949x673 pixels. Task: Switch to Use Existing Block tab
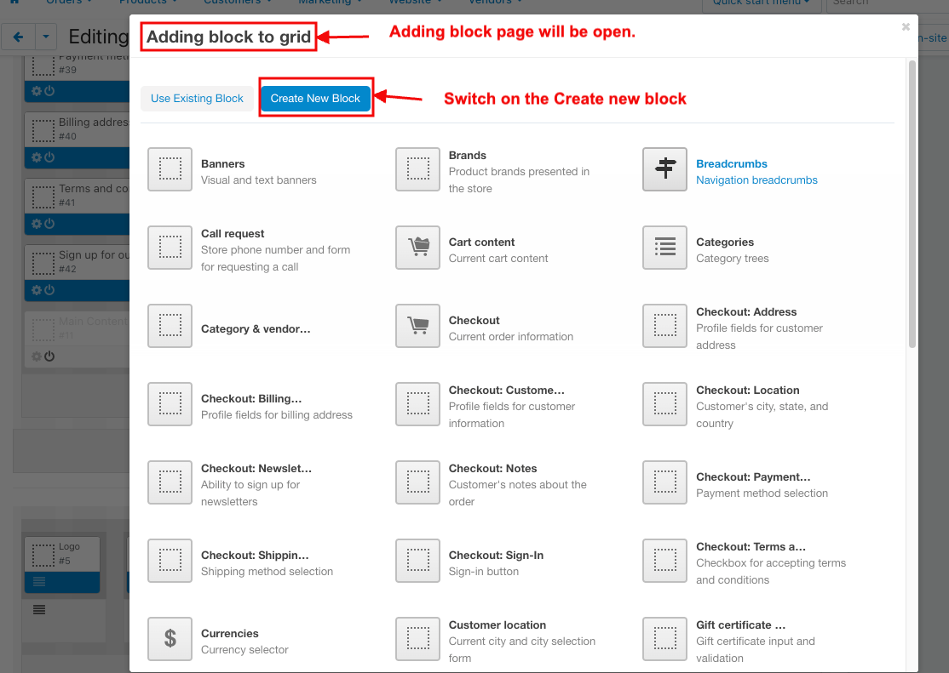coord(197,99)
